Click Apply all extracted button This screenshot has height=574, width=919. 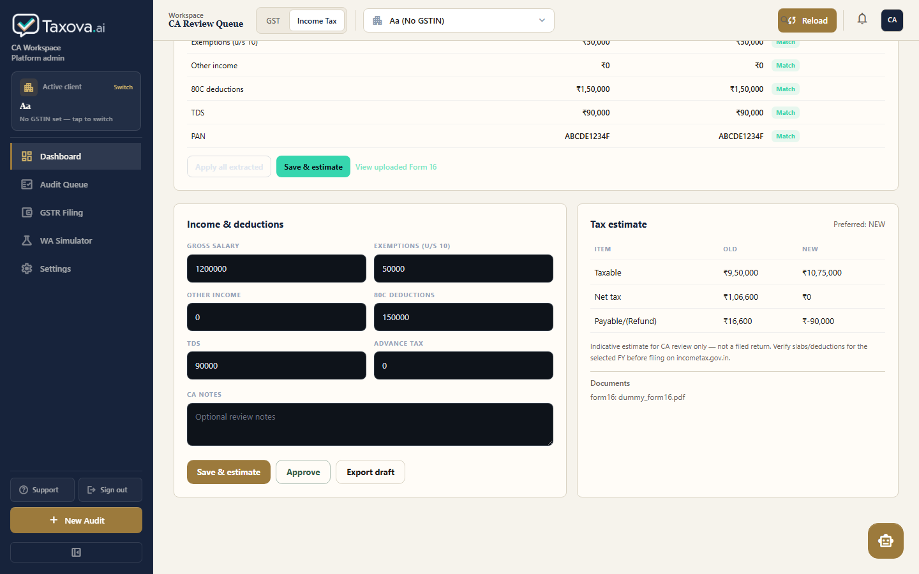[x=229, y=166]
